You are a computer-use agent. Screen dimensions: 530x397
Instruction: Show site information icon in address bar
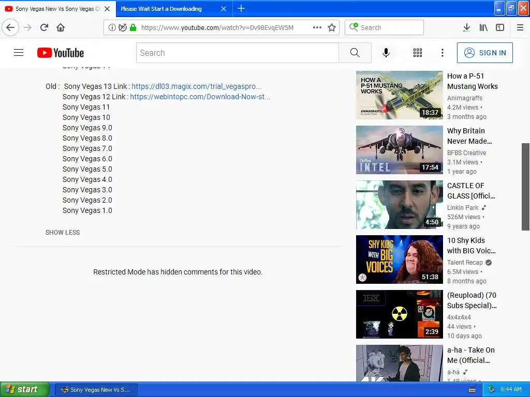[x=112, y=28]
